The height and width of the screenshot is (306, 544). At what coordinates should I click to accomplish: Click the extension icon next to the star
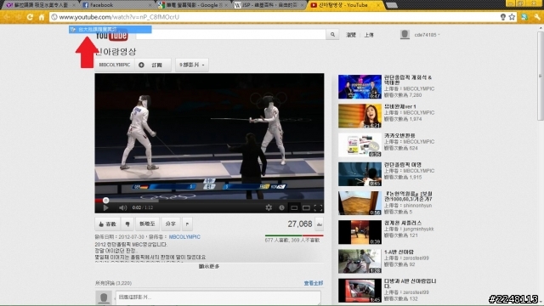(524, 17)
